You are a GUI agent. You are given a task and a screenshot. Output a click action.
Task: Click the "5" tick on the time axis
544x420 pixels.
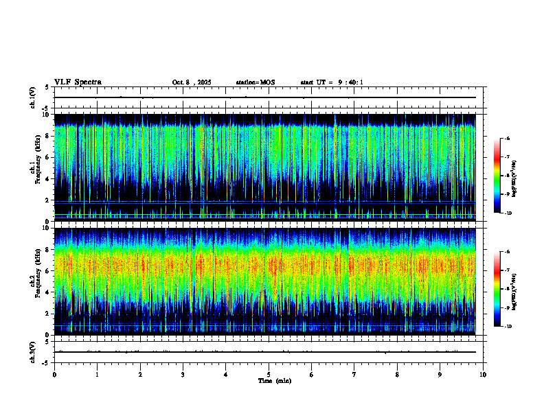[x=269, y=375]
